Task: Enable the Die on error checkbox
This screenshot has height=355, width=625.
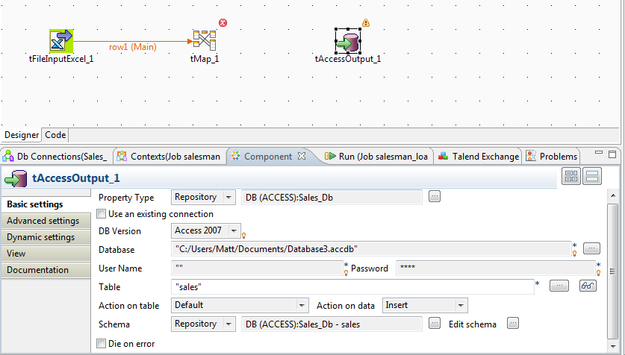Action: 102,343
